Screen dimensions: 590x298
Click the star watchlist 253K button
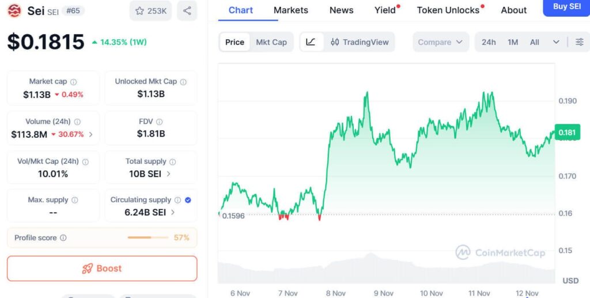pos(150,11)
